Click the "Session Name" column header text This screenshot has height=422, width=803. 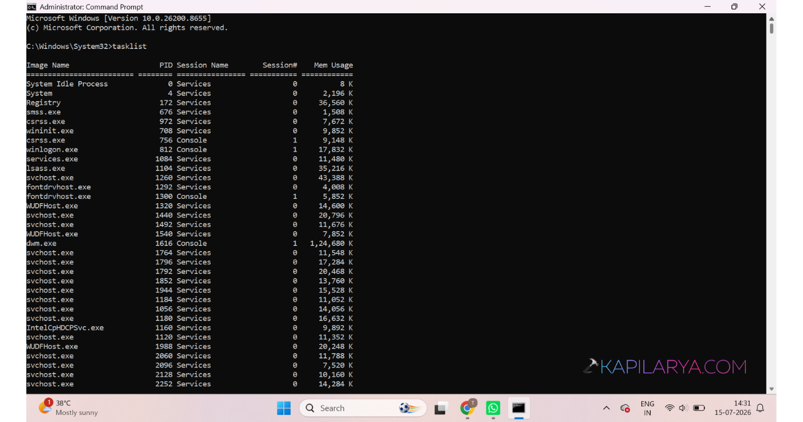[202, 65]
